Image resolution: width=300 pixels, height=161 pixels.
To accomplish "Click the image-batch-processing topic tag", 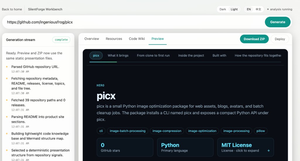I will (128, 131).
